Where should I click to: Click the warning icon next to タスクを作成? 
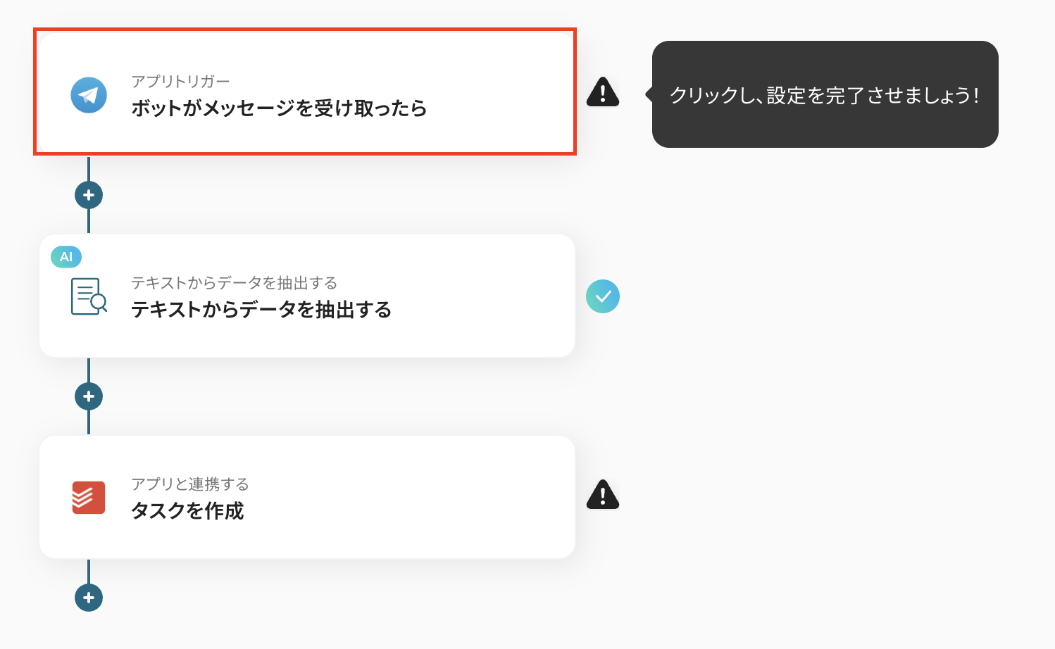[603, 496]
